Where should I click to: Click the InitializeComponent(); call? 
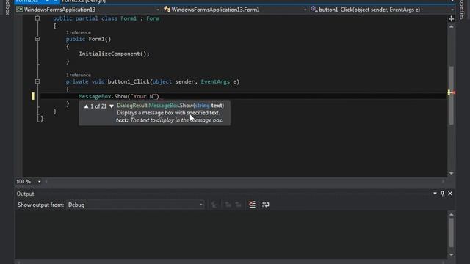coord(114,54)
